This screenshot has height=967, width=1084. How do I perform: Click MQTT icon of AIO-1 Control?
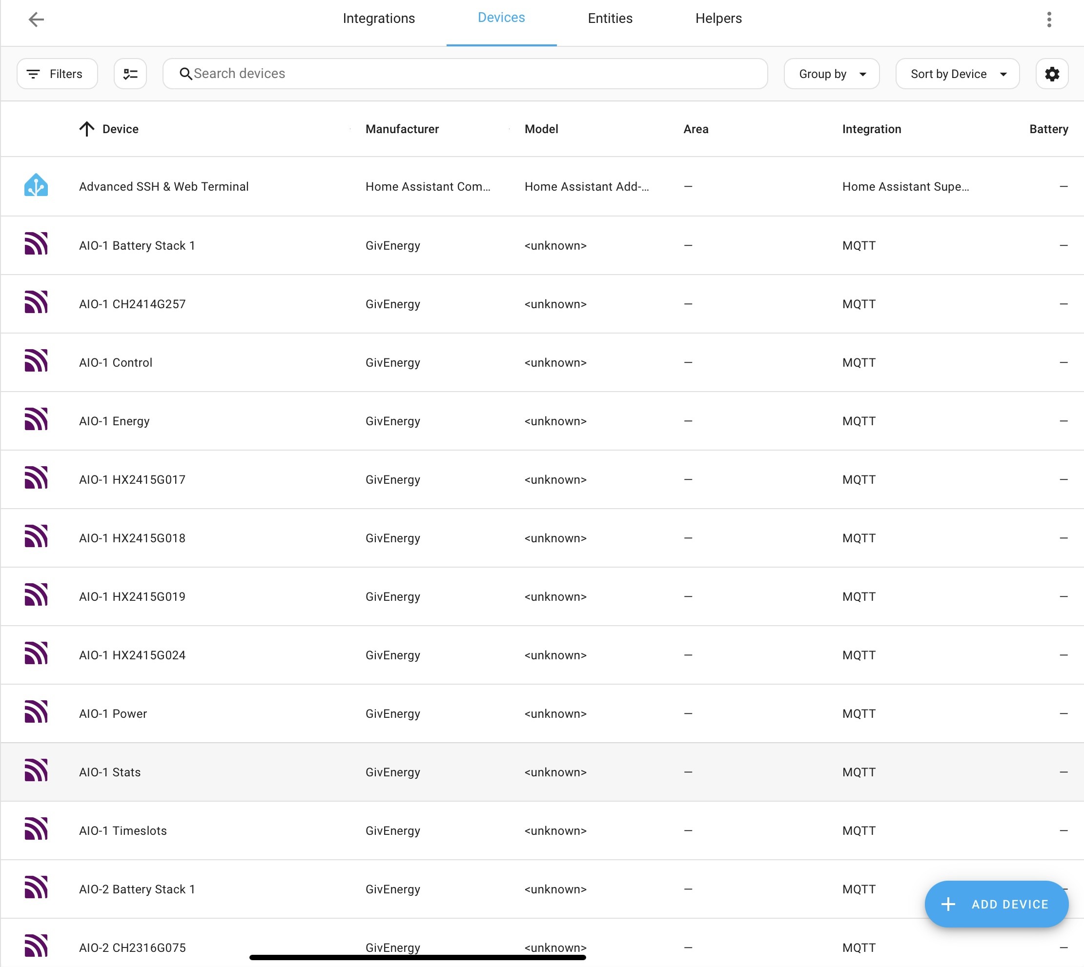pyautogui.click(x=36, y=361)
